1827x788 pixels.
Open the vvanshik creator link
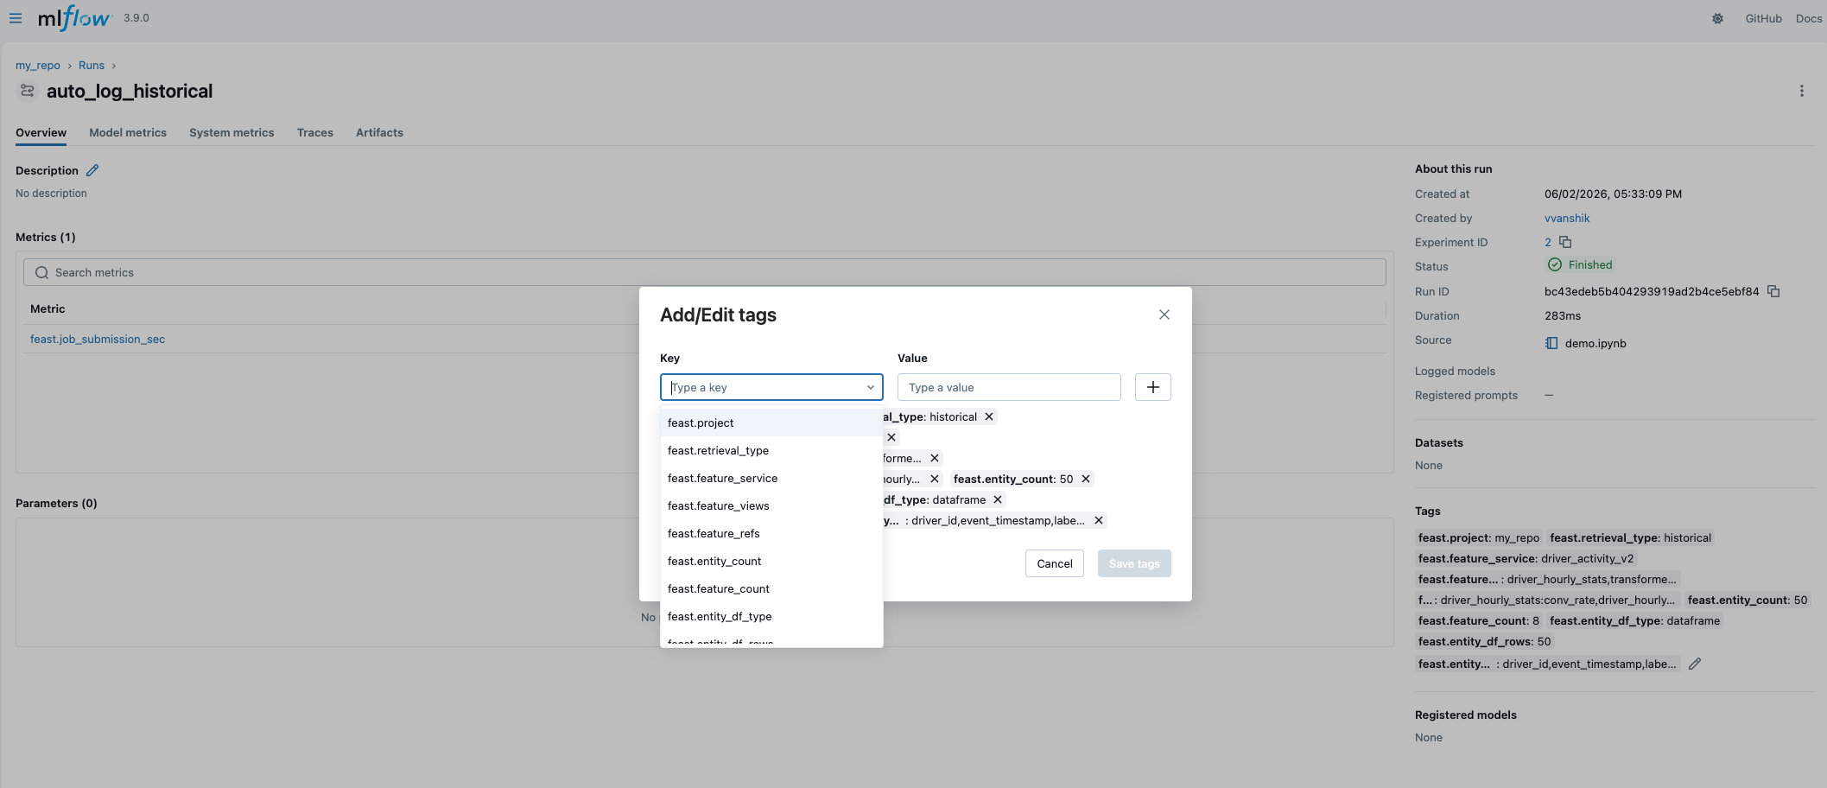pos(1567,219)
